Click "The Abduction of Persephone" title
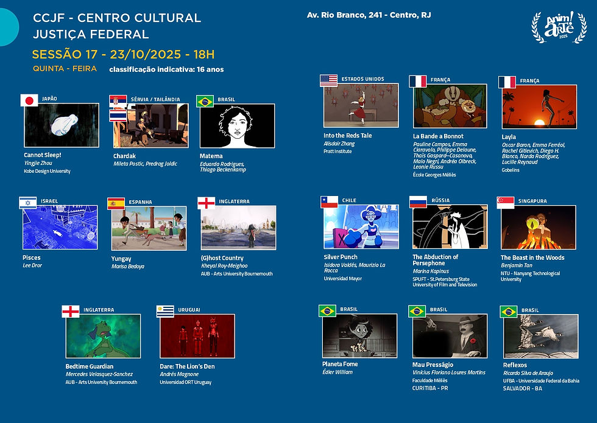 436,260
